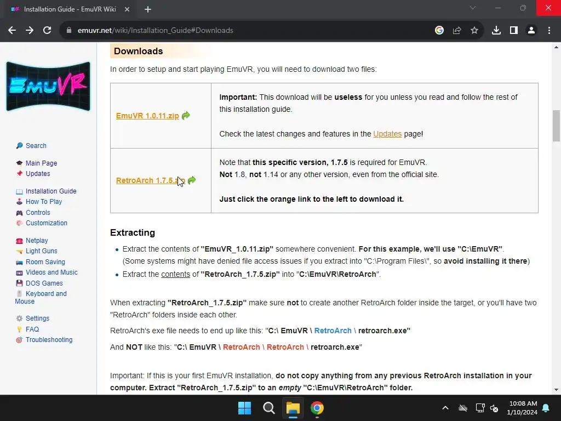Click the EmuVR logo image
Viewport: 561px width, 421px height.
[x=48, y=86]
